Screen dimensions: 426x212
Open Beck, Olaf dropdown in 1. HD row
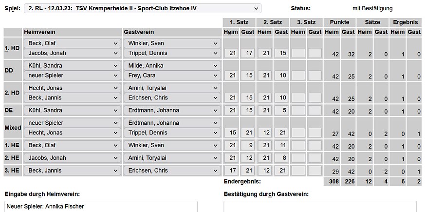[x=72, y=43]
